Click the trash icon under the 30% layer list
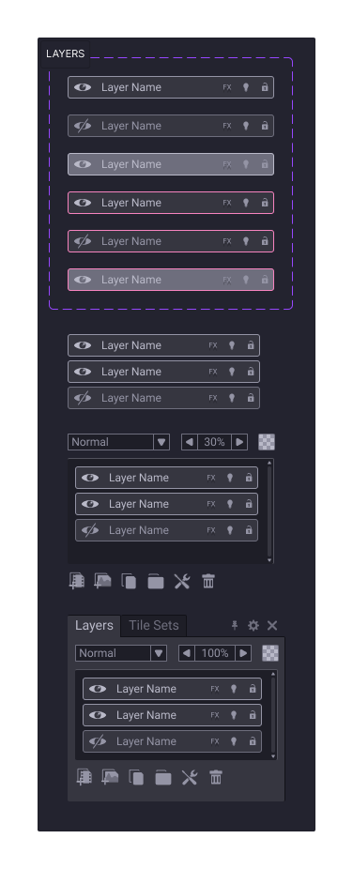 [x=208, y=581]
